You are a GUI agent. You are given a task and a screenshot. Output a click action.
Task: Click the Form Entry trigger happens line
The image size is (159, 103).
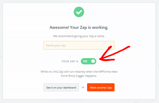click(79, 76)
